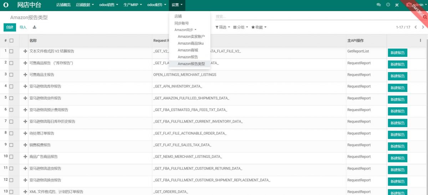This screenshot has width=428, height=195.
Task: Click 新建报告 for 销售税费报告 row
Action: (x=397, y=146)
